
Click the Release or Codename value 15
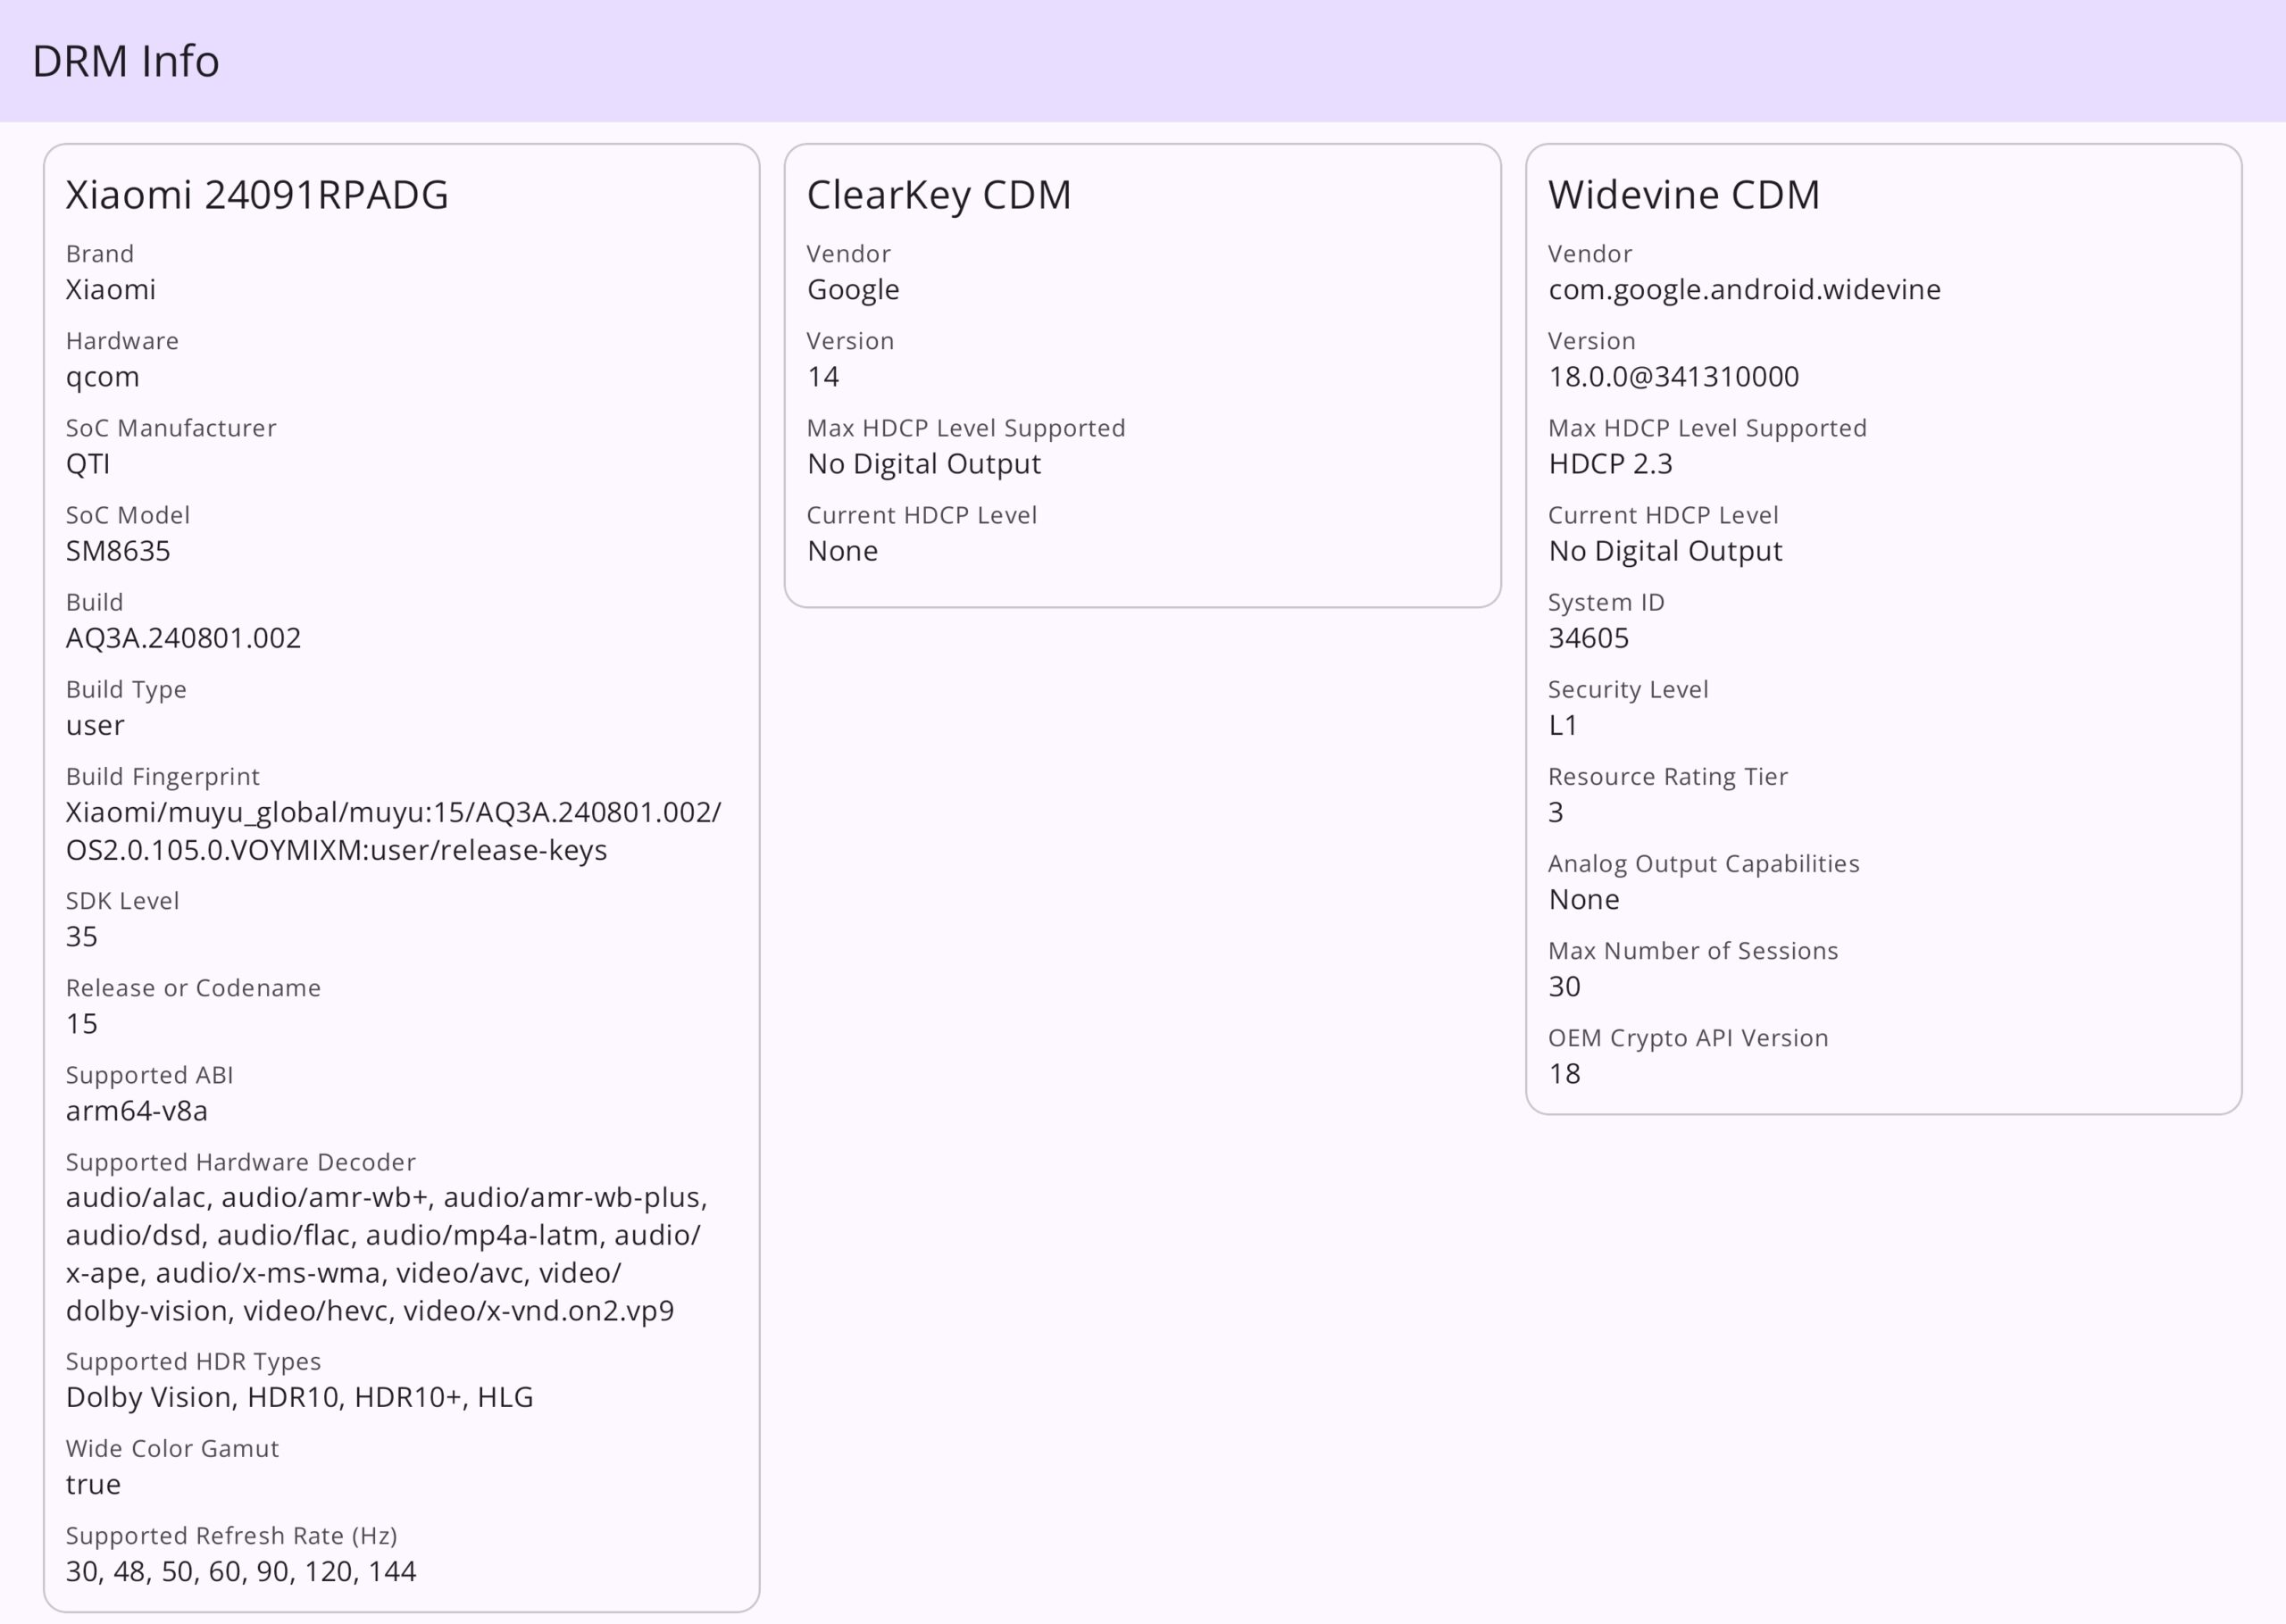82,1024
